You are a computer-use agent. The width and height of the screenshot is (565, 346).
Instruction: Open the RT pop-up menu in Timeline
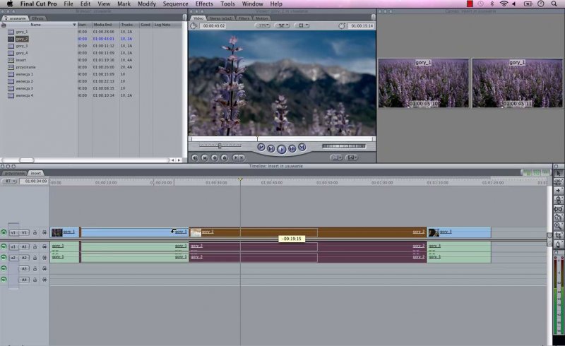coord(9,181)
